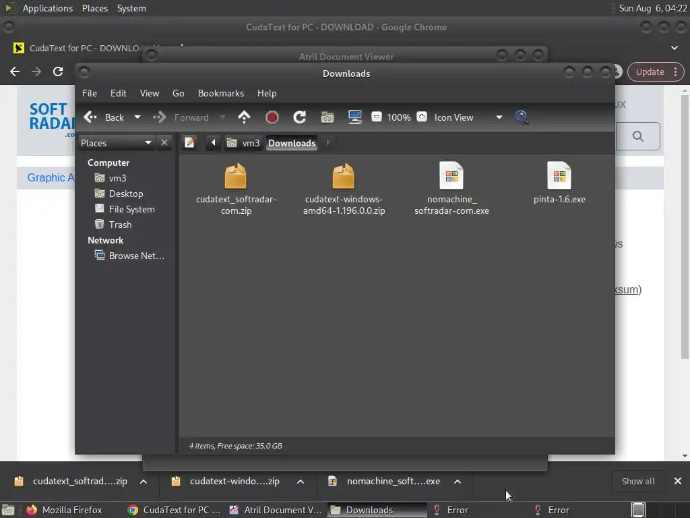Viewport: 690px width, 518px height.
Task: Go to vm3 in the path bar
Action: click(x=243, y=143)
